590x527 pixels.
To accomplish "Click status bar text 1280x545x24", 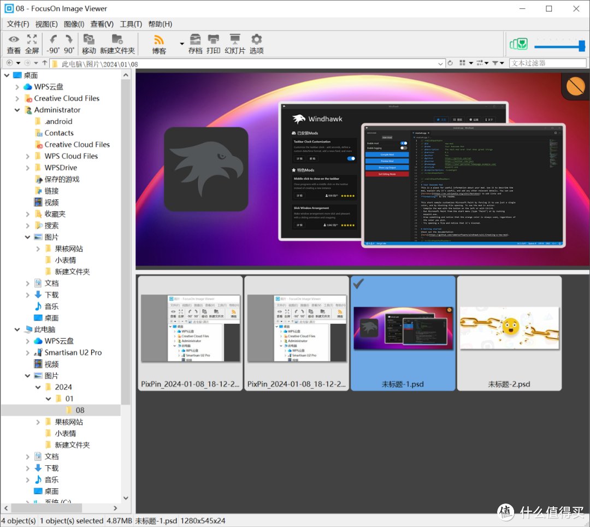I will (203, 521).
